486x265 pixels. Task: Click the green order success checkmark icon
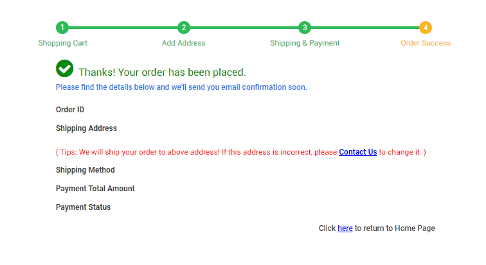pyautogui.click(x=65, y=69)
